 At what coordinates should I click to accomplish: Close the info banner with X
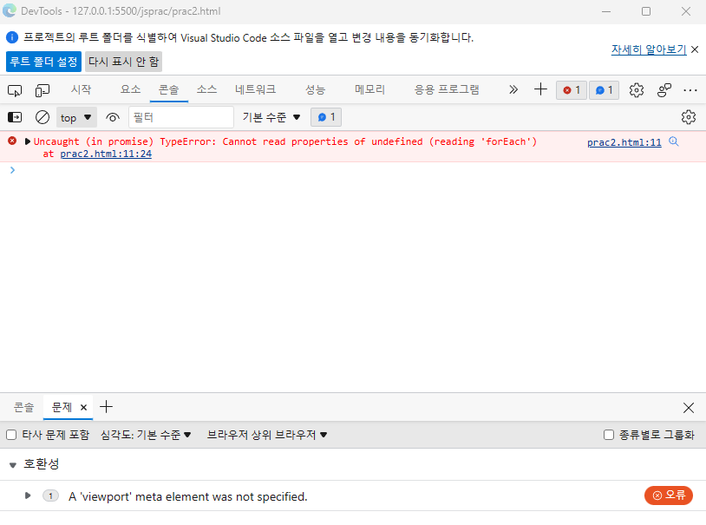(695, 49)
